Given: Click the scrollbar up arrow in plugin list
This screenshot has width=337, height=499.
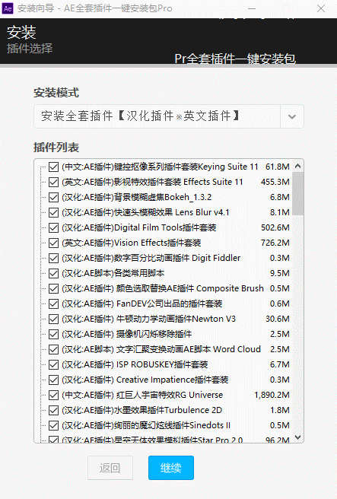Looking at the screenshot, I should (x=298, y=166).
